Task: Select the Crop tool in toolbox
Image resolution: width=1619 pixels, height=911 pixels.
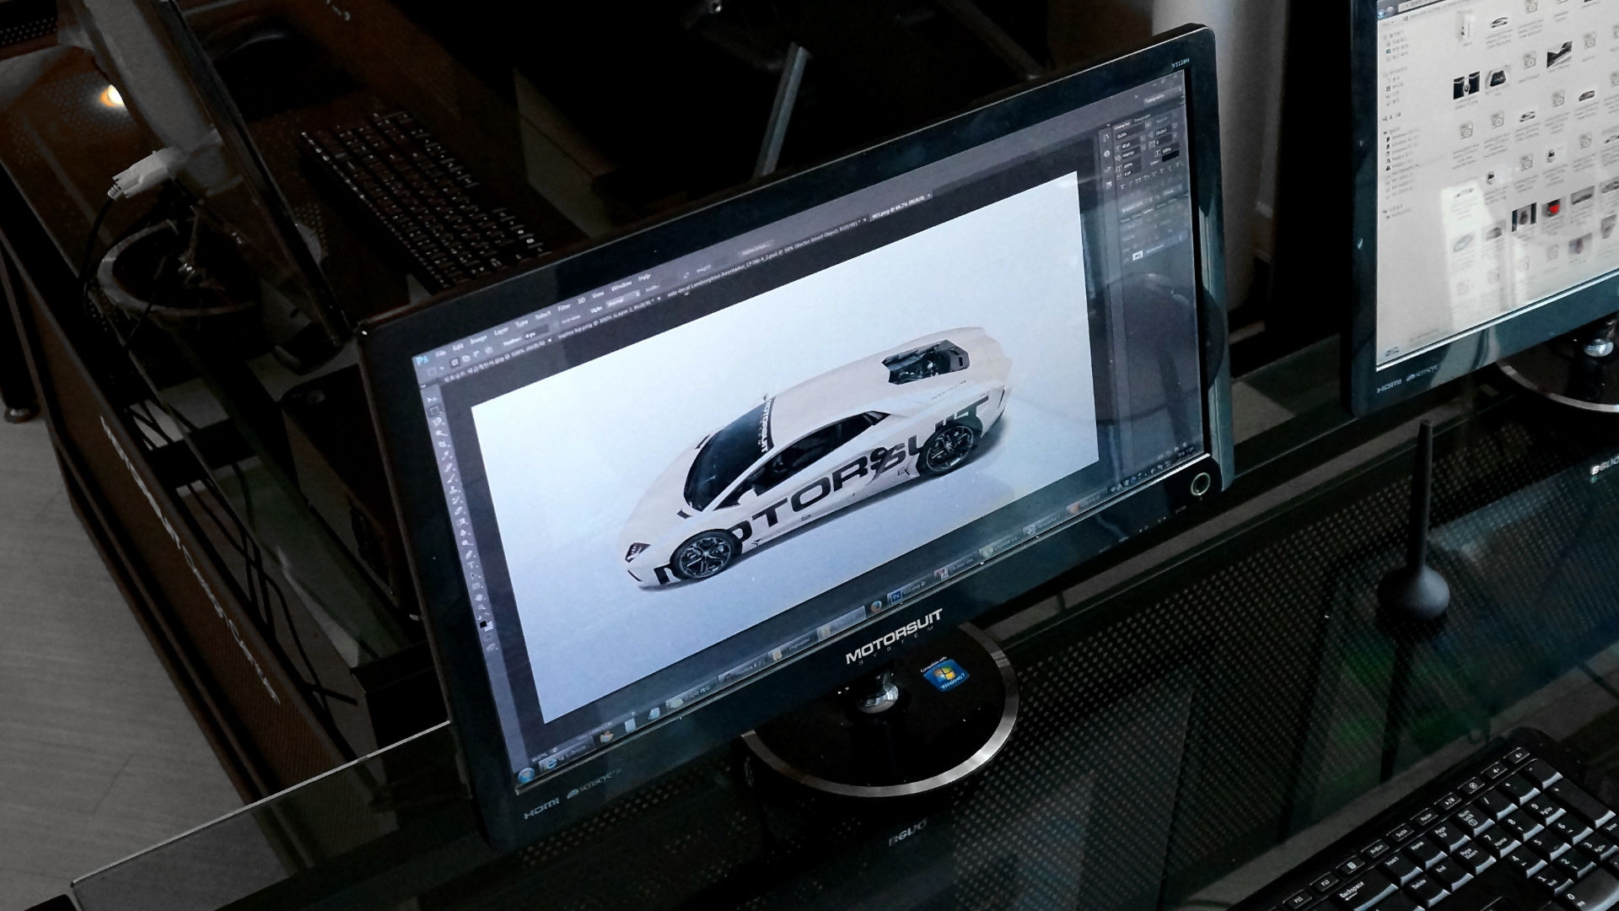Action: click(x=443, y=444)
